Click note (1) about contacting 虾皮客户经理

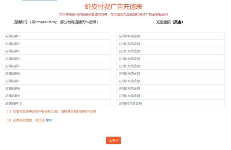51,111
